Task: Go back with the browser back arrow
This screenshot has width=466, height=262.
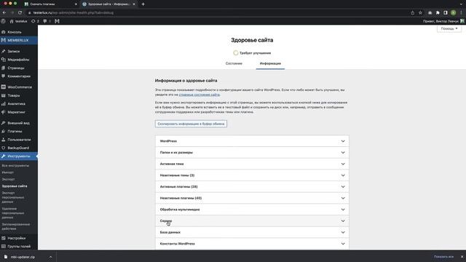Action: click(4, 13)
